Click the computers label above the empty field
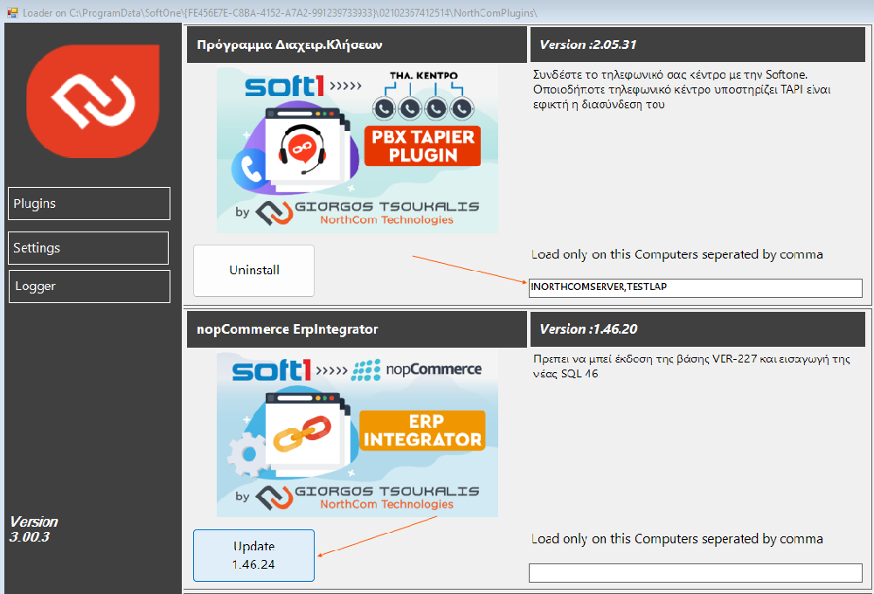This screenshot has height=594, width=874. coord(677,539)
